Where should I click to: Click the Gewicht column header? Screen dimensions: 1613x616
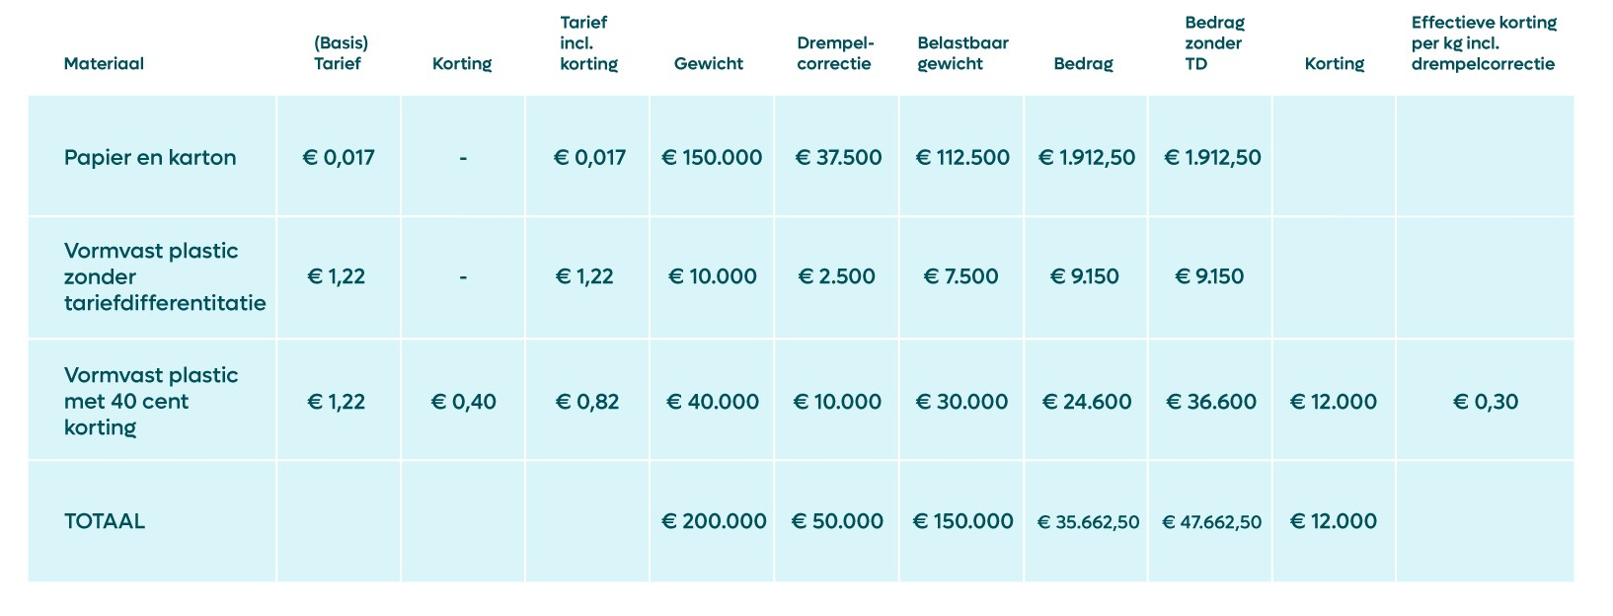709,64
